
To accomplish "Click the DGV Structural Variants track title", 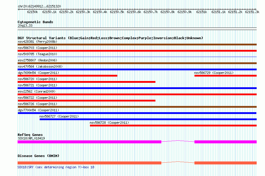I will (110, 38).
